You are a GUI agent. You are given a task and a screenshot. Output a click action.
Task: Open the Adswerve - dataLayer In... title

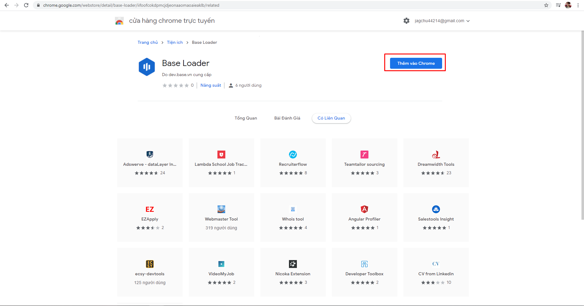tap(150, 164)
